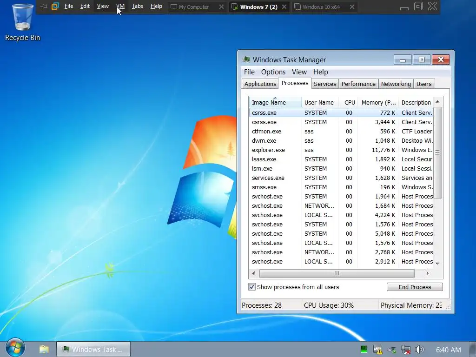Open the VM menu in VMware toolbar
The height and width of the screenshot is (357, 476).
coord(120,6)
